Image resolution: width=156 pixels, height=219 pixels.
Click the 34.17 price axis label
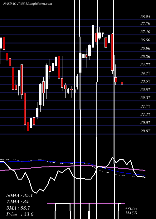pyautogui.click(x=145, y=73)
